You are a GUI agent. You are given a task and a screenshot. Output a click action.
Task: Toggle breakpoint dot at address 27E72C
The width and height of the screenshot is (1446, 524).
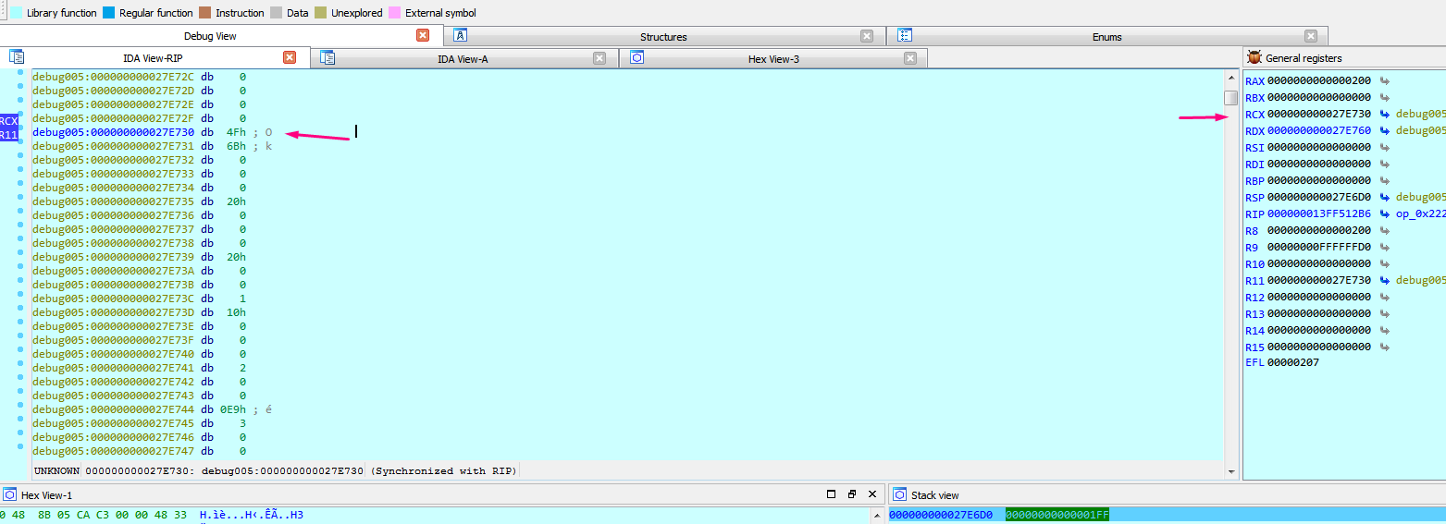click(20, 77)
